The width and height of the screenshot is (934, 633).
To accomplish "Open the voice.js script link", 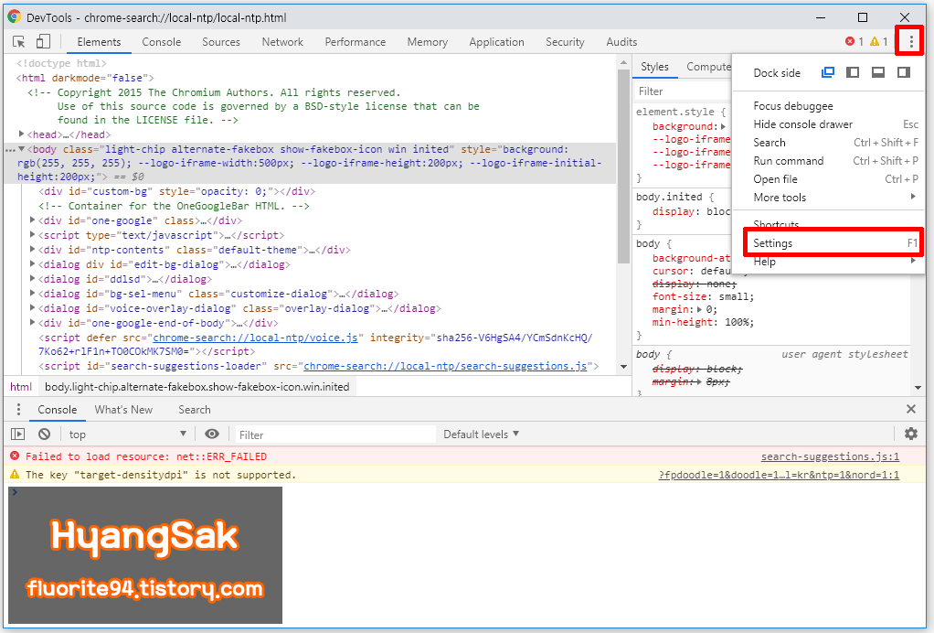I will (255, 338).
